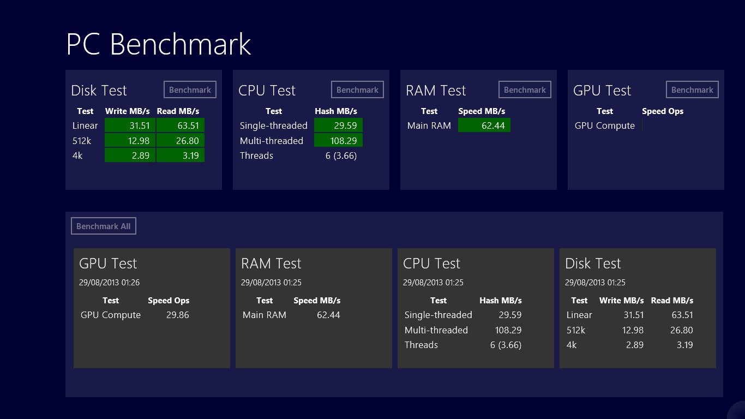Select the green 512k read 26.80 cell
Image resolution: width=745 pixels, height=419 pixels.
click(181, 141)
